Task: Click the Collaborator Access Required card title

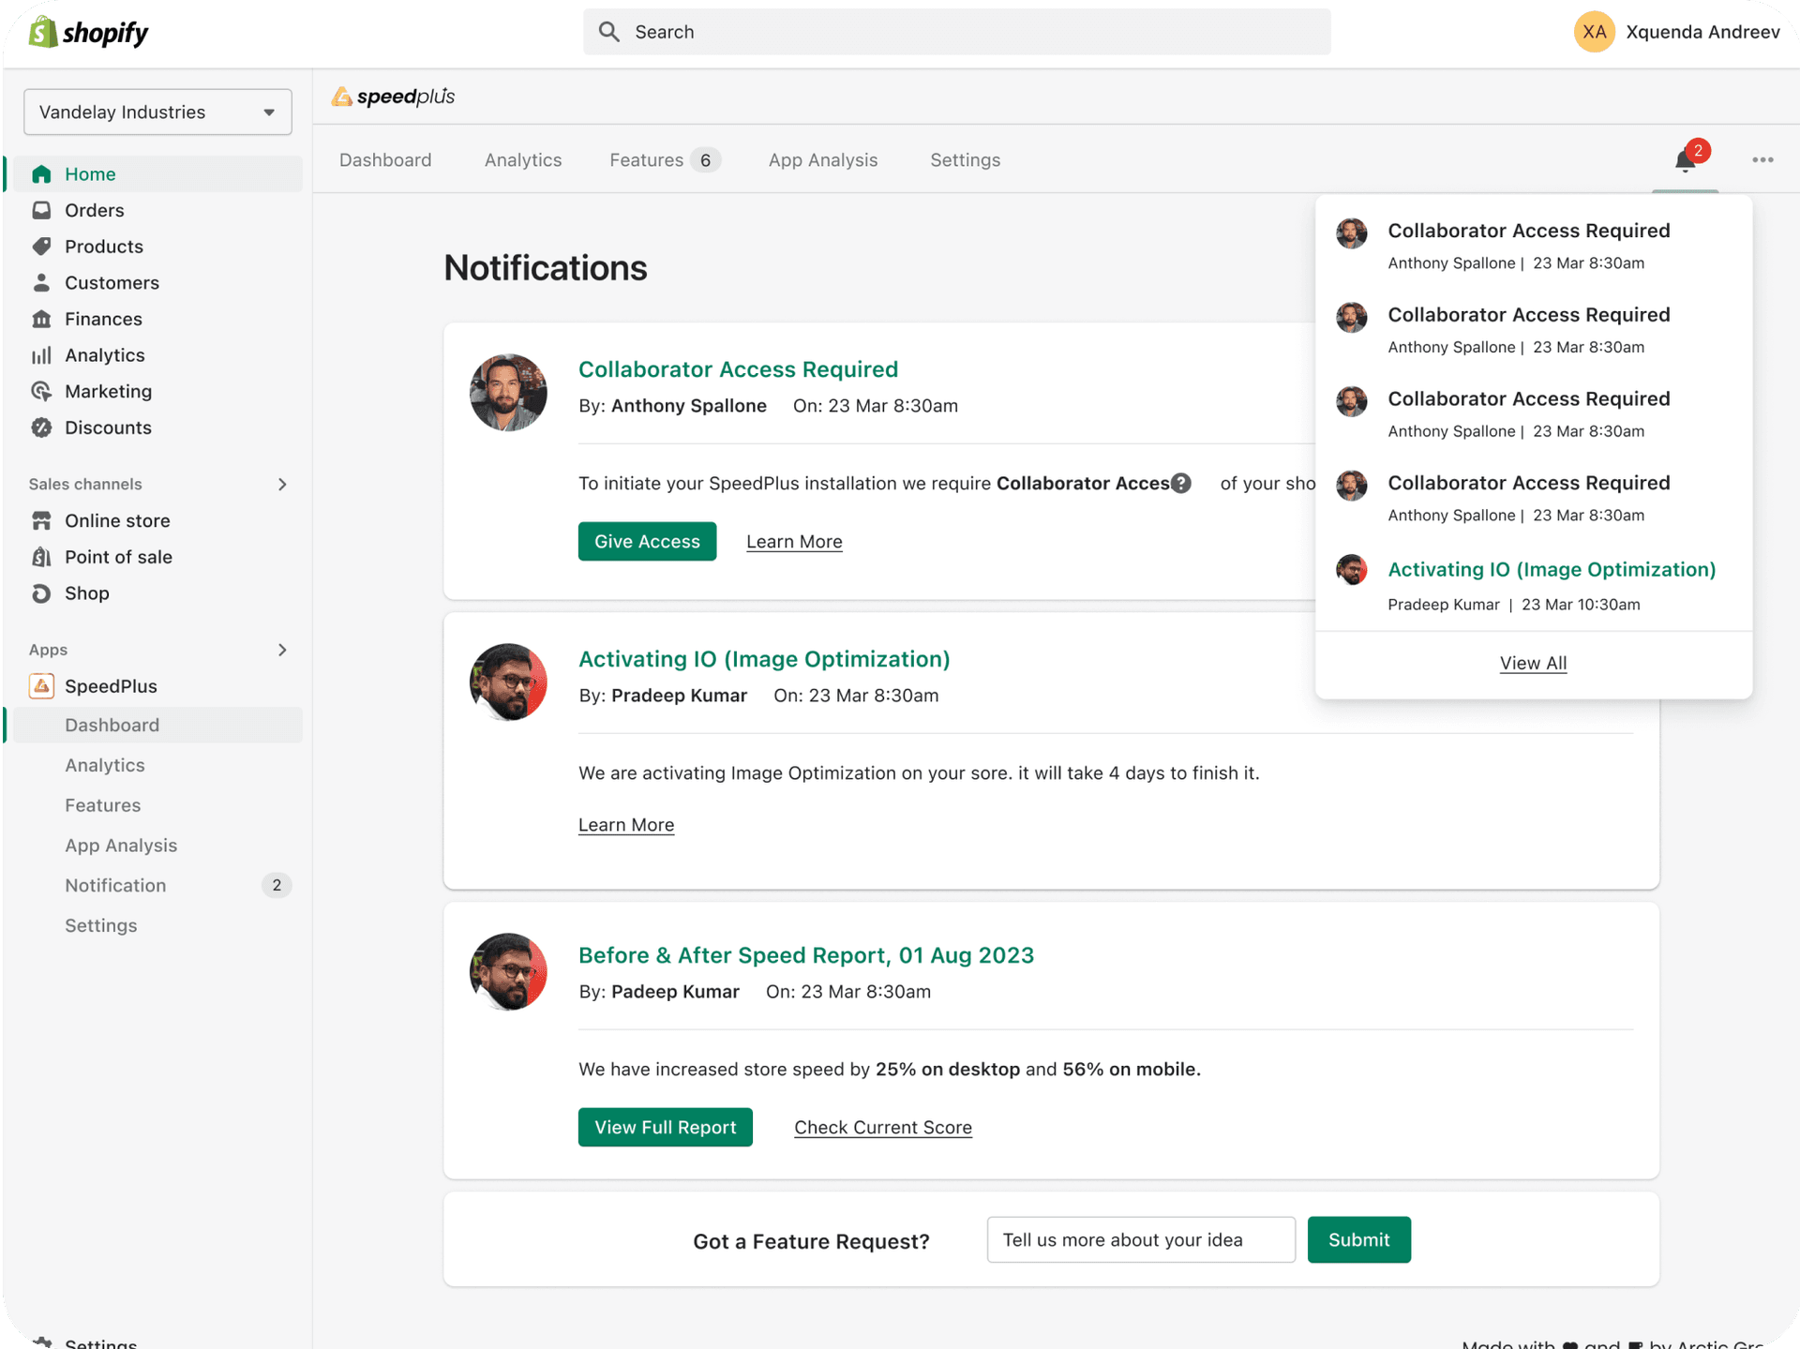Action: [738, 369]
